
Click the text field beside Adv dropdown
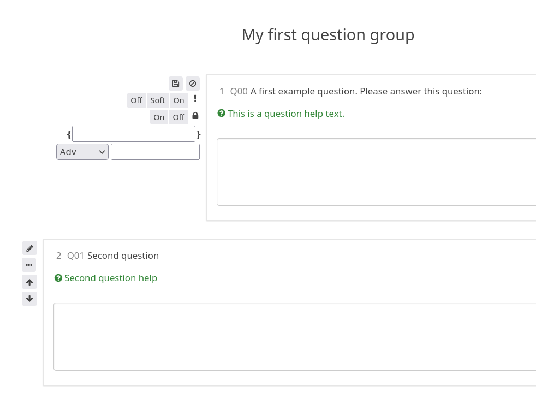pos(155,152)
